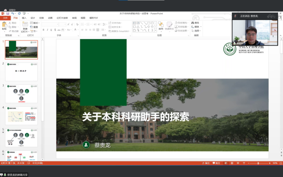Image resolution: width=283 pixels, height=177 pixels.
Task: Open the Shape Fill (形状填充) dropdown
Action: click(182, 23)
